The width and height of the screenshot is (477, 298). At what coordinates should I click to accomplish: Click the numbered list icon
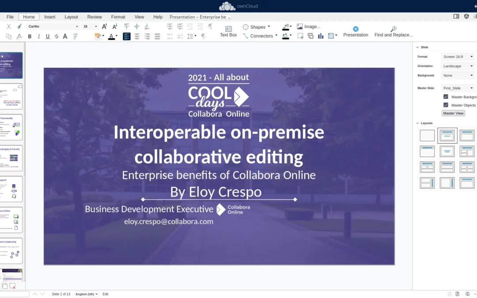pyautogui.click(x=180, y=26)
